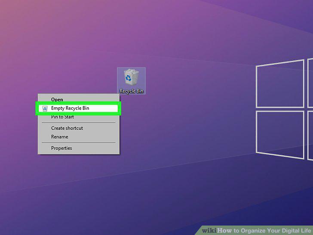The image size is (313, 235).
Task: Click the small bin icon beside Empty Recycle Bin
Action: coord(45,108)
